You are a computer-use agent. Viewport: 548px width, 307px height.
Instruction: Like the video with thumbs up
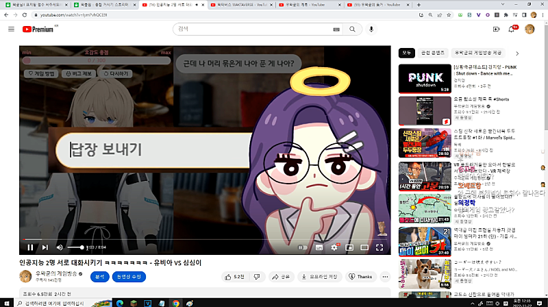[234, 277]
